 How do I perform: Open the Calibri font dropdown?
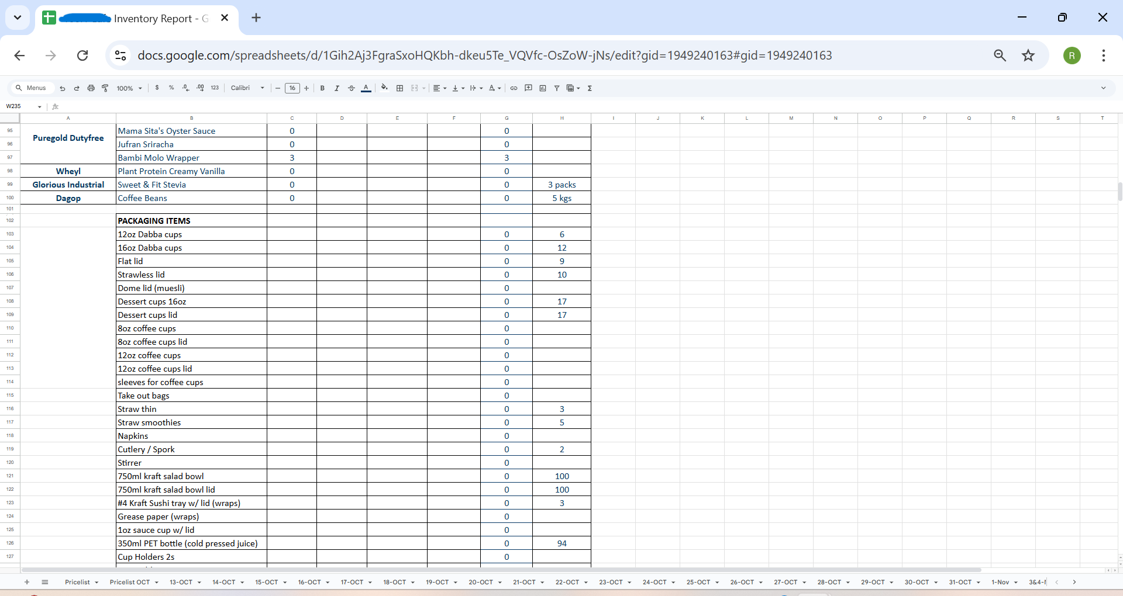pyautogui.click(x=247, y=88)
